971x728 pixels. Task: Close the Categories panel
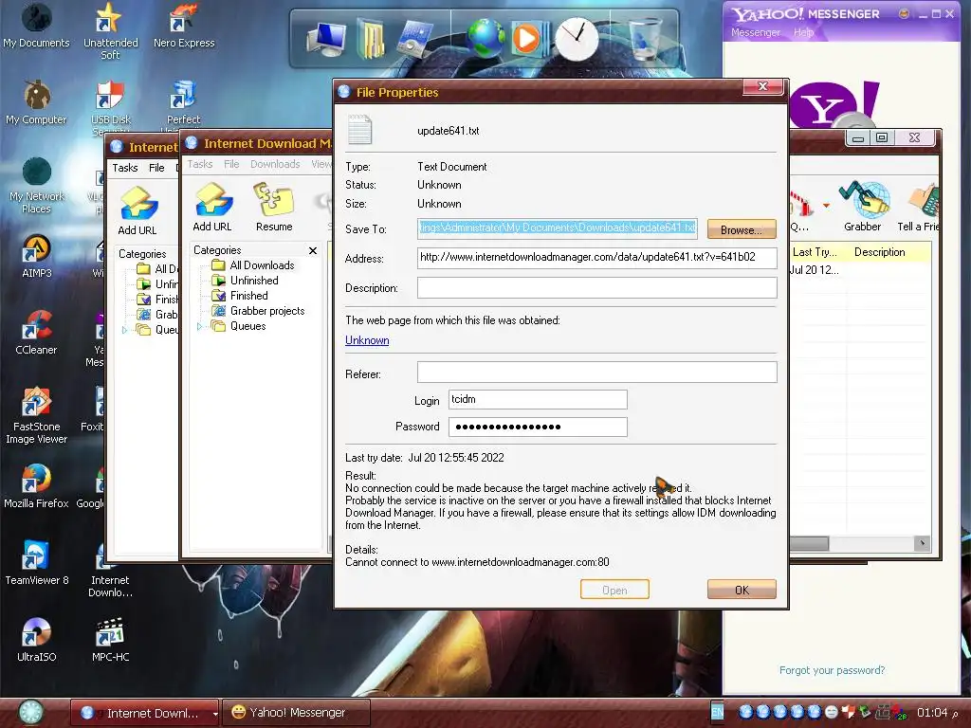313,250
